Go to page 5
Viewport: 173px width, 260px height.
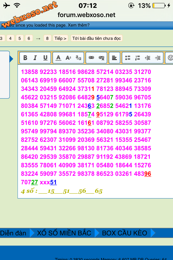(19, 38)
